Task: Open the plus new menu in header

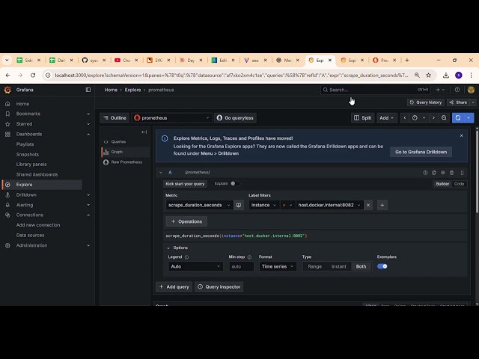Action: point(440,90)
